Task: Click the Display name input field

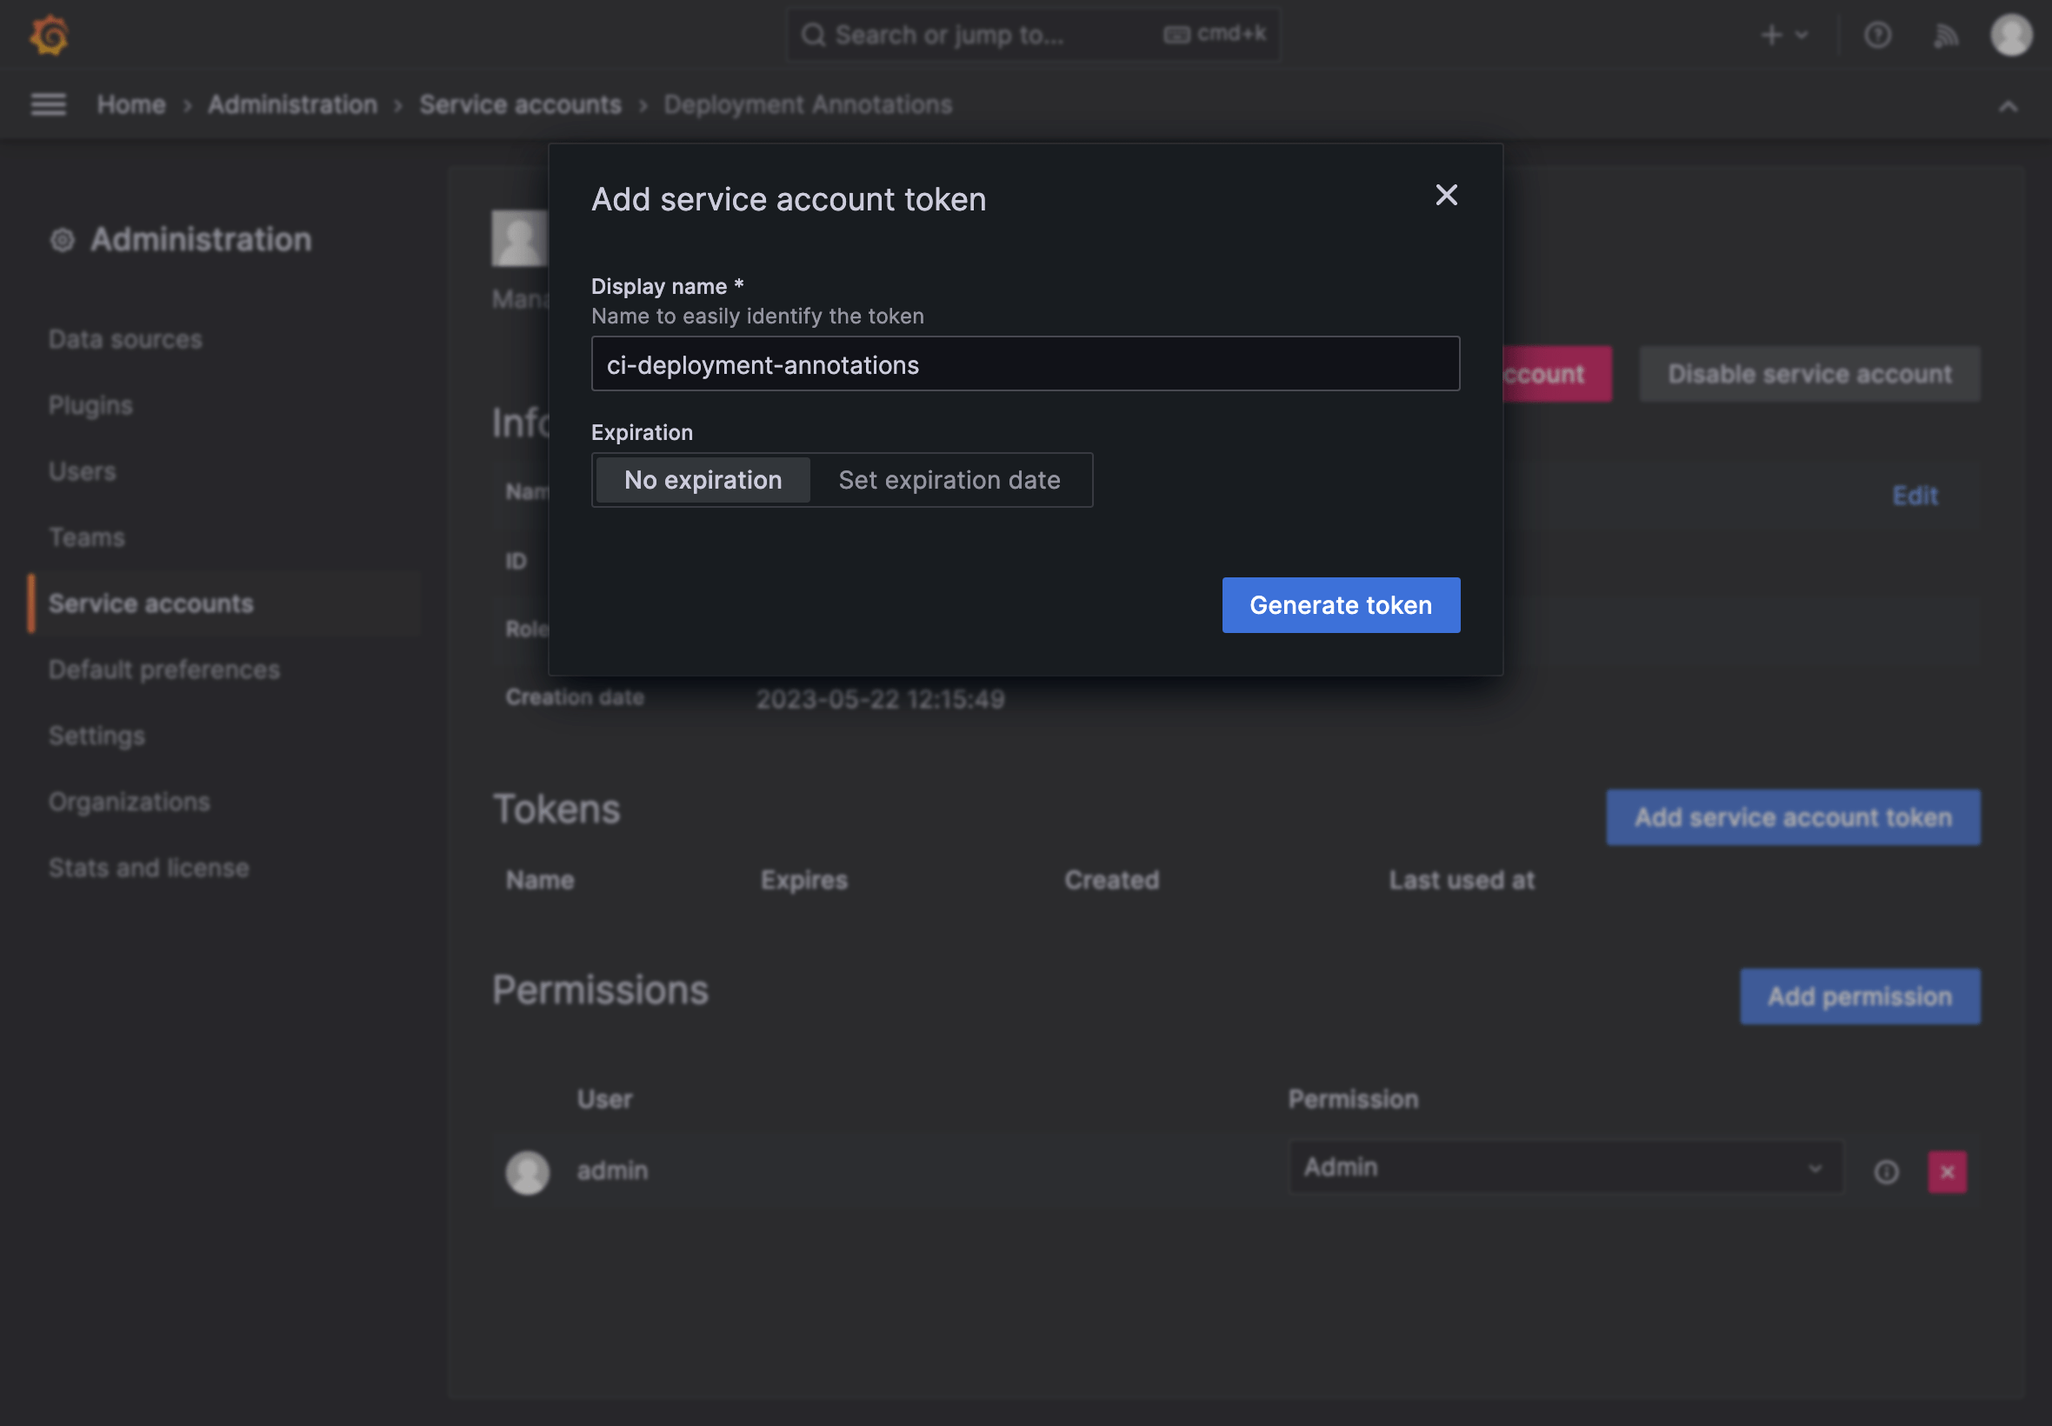Action: click(x=1024, y=363)
